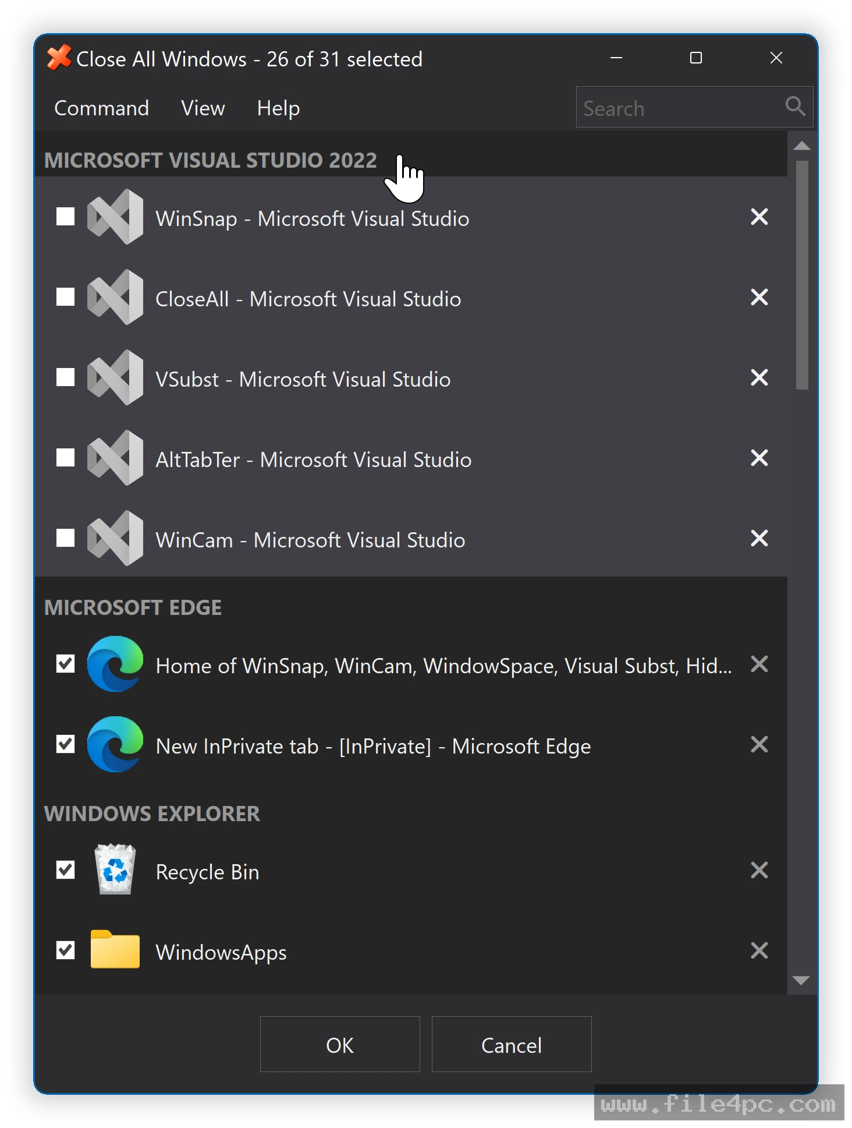Click the scrollbar down arrow
852x1128 pixels.
point(802,981)
